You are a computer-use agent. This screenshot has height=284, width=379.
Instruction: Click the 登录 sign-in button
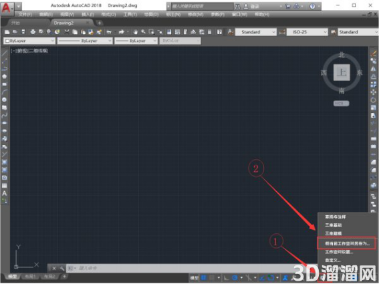(x=251, y=6)
